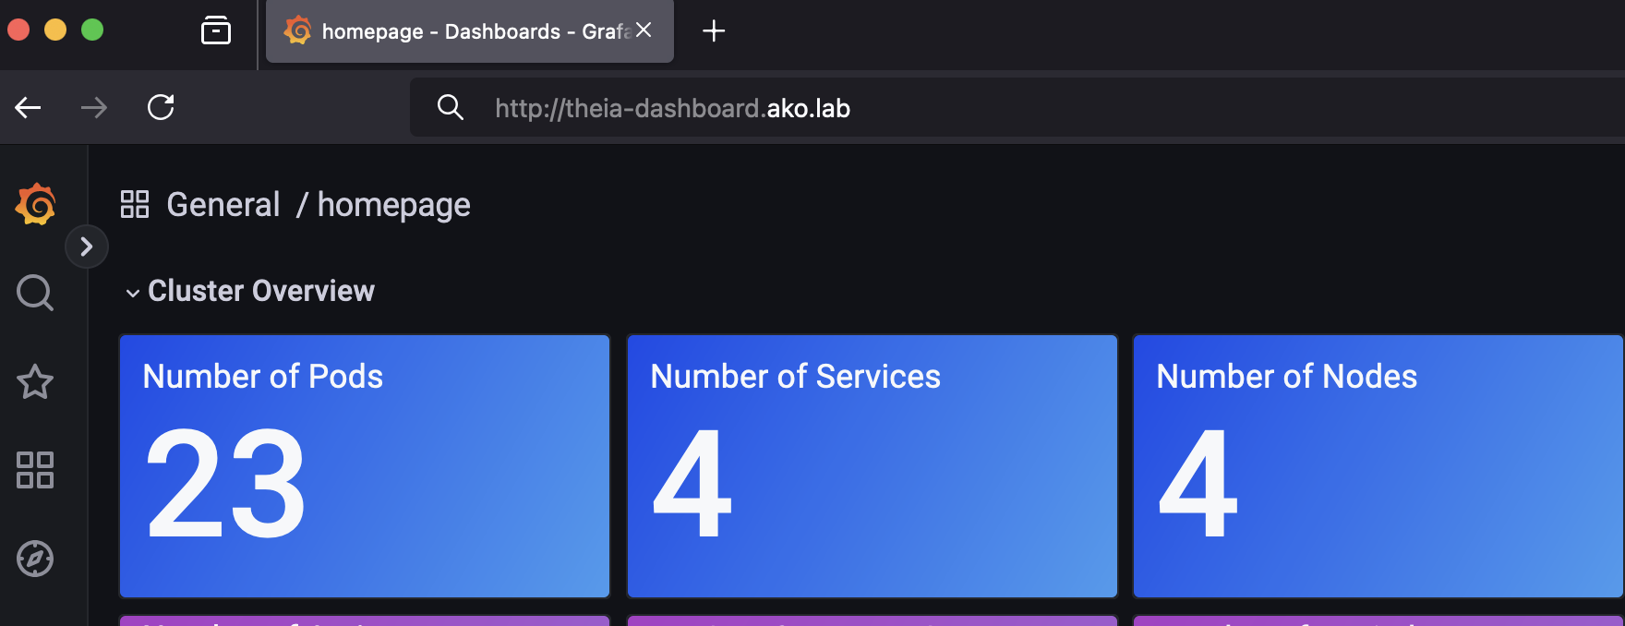Screen dimensions: 1625x626
Task: Click the Number of Pods panel
Action: click(364, 466)
